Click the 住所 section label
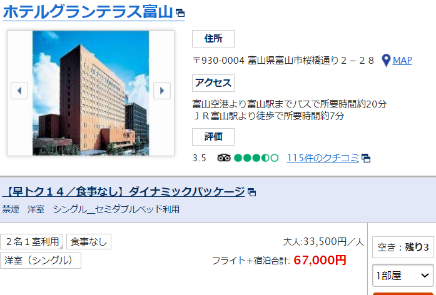This screenshot has width=436, height=295. pyautogui.click(x=213, y=39)
